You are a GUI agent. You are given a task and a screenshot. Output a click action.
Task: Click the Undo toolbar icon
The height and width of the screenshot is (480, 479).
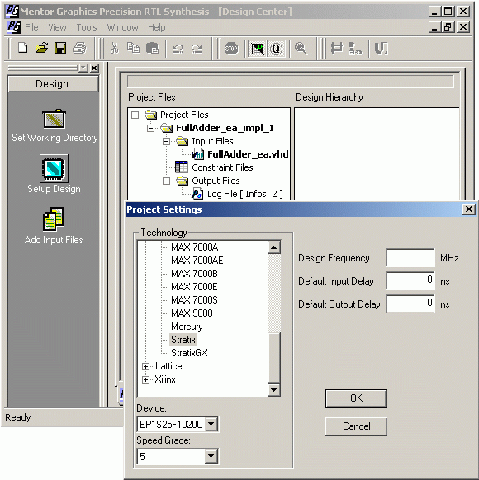tap(178, 49)
